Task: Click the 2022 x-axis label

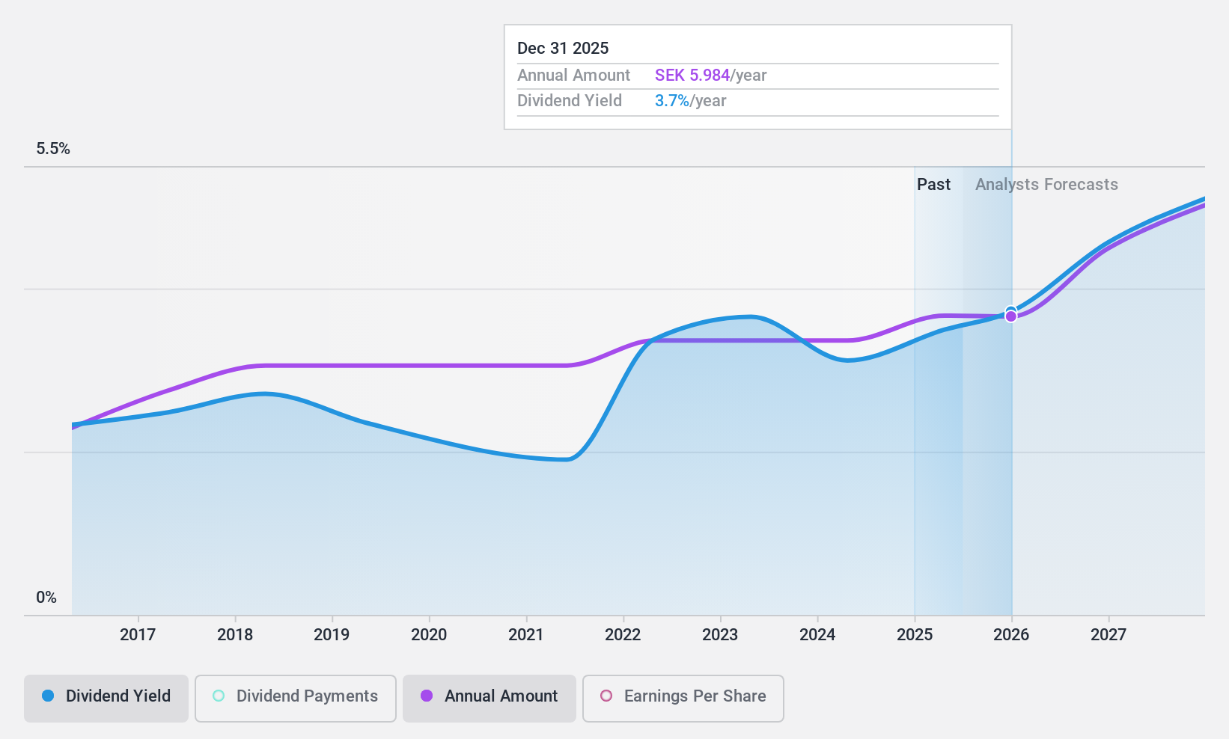Action: click(x=623, y=635)
